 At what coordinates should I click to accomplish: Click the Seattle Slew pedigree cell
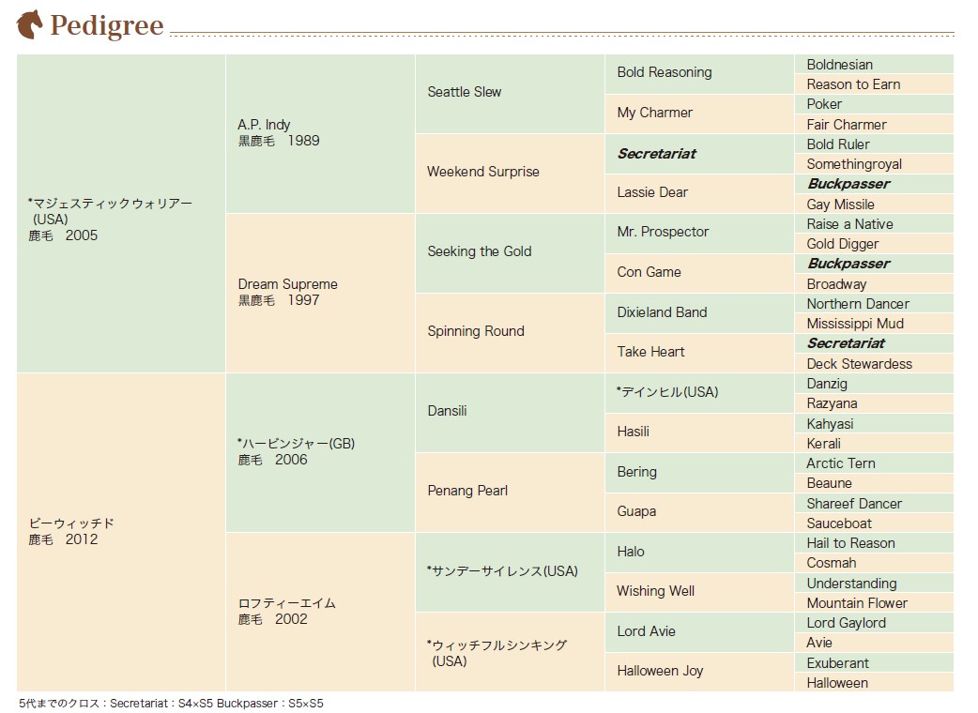510,94
